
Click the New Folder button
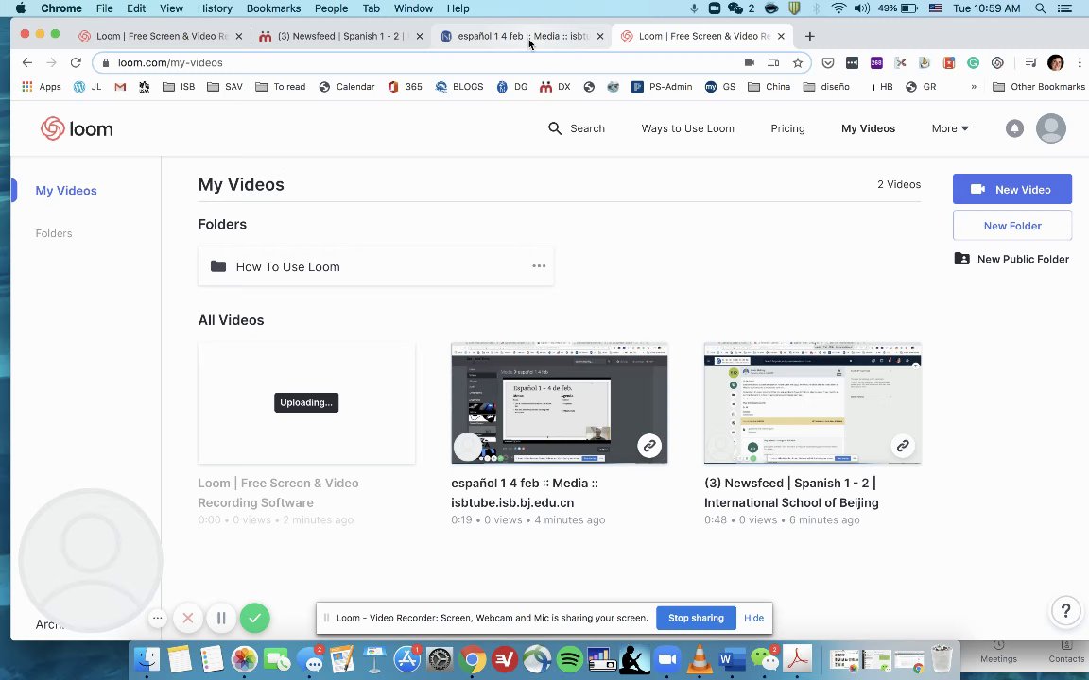(1011, 226)
